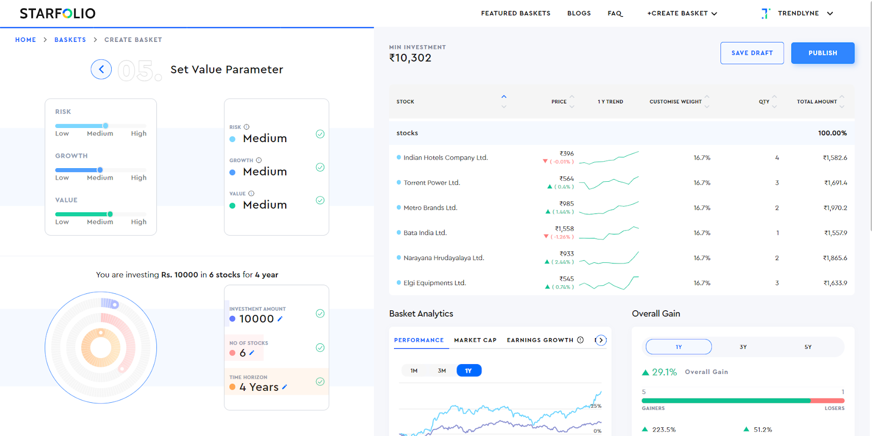Switch to the Earnings Growth tab

540,340
